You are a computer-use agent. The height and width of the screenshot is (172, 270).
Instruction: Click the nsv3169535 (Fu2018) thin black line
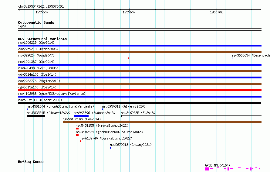pyautogui.click(x=191, y=116)
